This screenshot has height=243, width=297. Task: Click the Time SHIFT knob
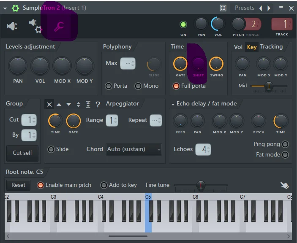198,64
